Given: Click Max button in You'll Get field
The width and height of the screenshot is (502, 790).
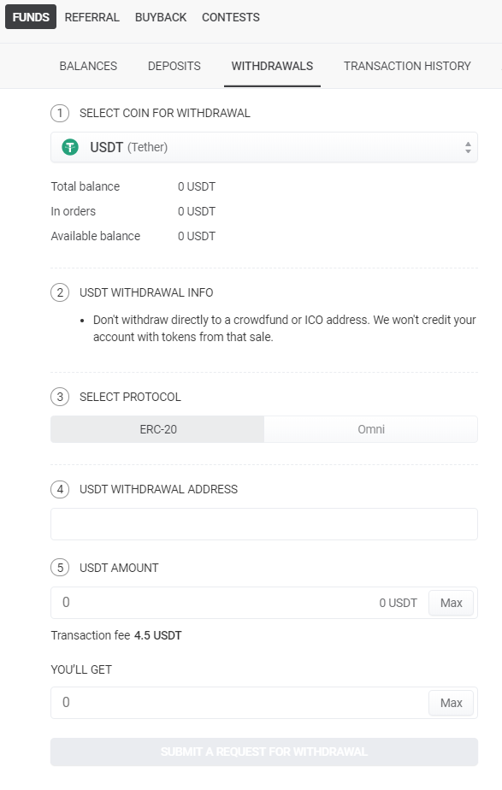Looking at the screenshot, I should [x=451, y=703].
